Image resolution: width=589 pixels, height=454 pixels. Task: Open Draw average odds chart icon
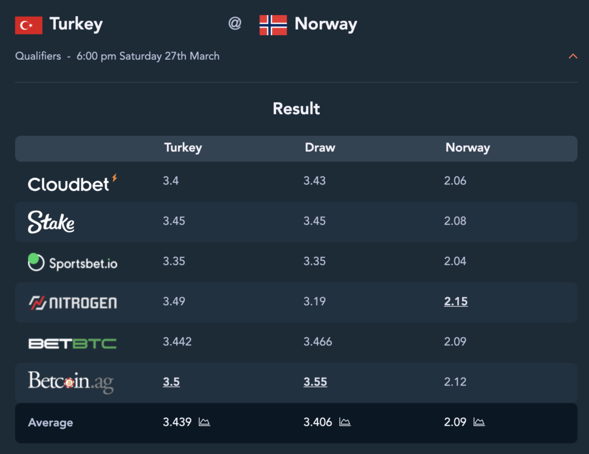[345, 422]
